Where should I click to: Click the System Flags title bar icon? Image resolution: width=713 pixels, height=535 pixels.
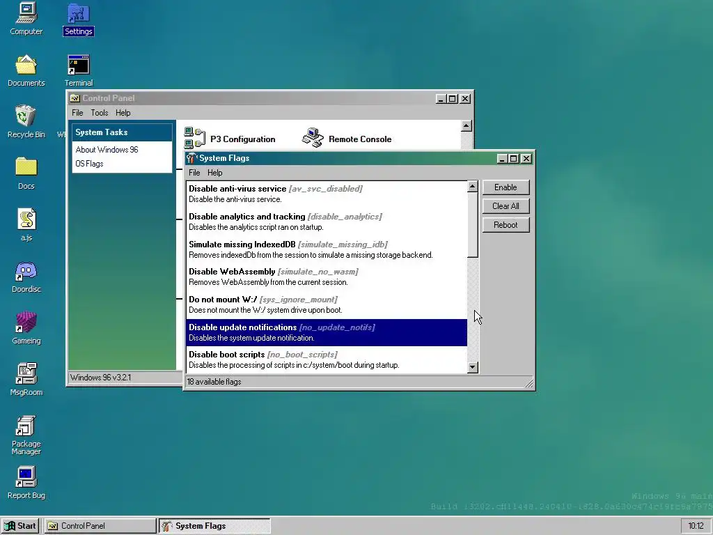[x=191, y=158]
